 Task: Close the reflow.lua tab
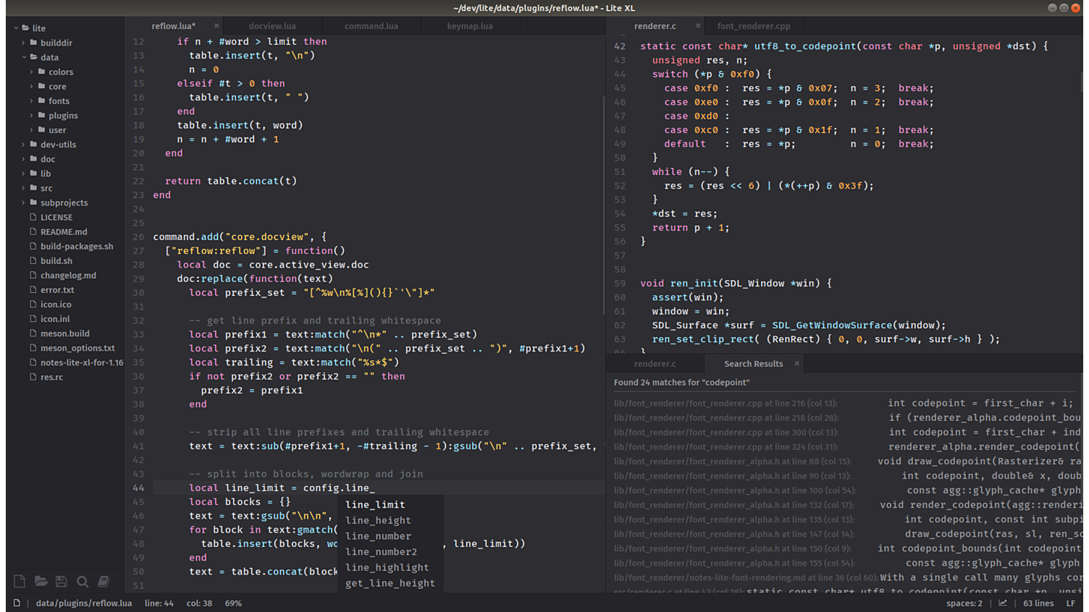tap(216, 26)
